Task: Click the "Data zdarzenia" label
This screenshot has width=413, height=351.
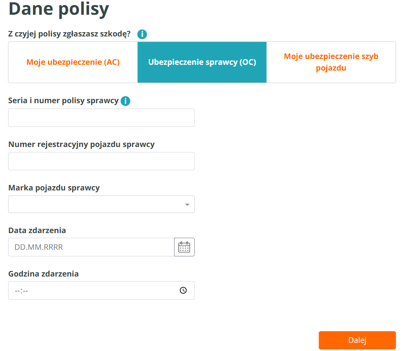Action: (37, 230)
